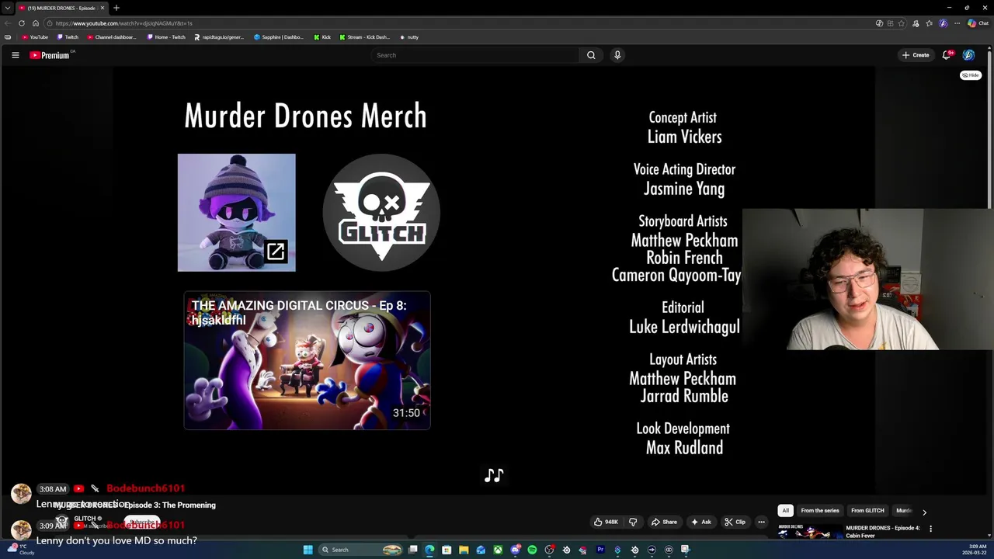The width and height of the screenshot is (994, 559).
Task: Open the Windows Start menu
Action: click(308, 550)
